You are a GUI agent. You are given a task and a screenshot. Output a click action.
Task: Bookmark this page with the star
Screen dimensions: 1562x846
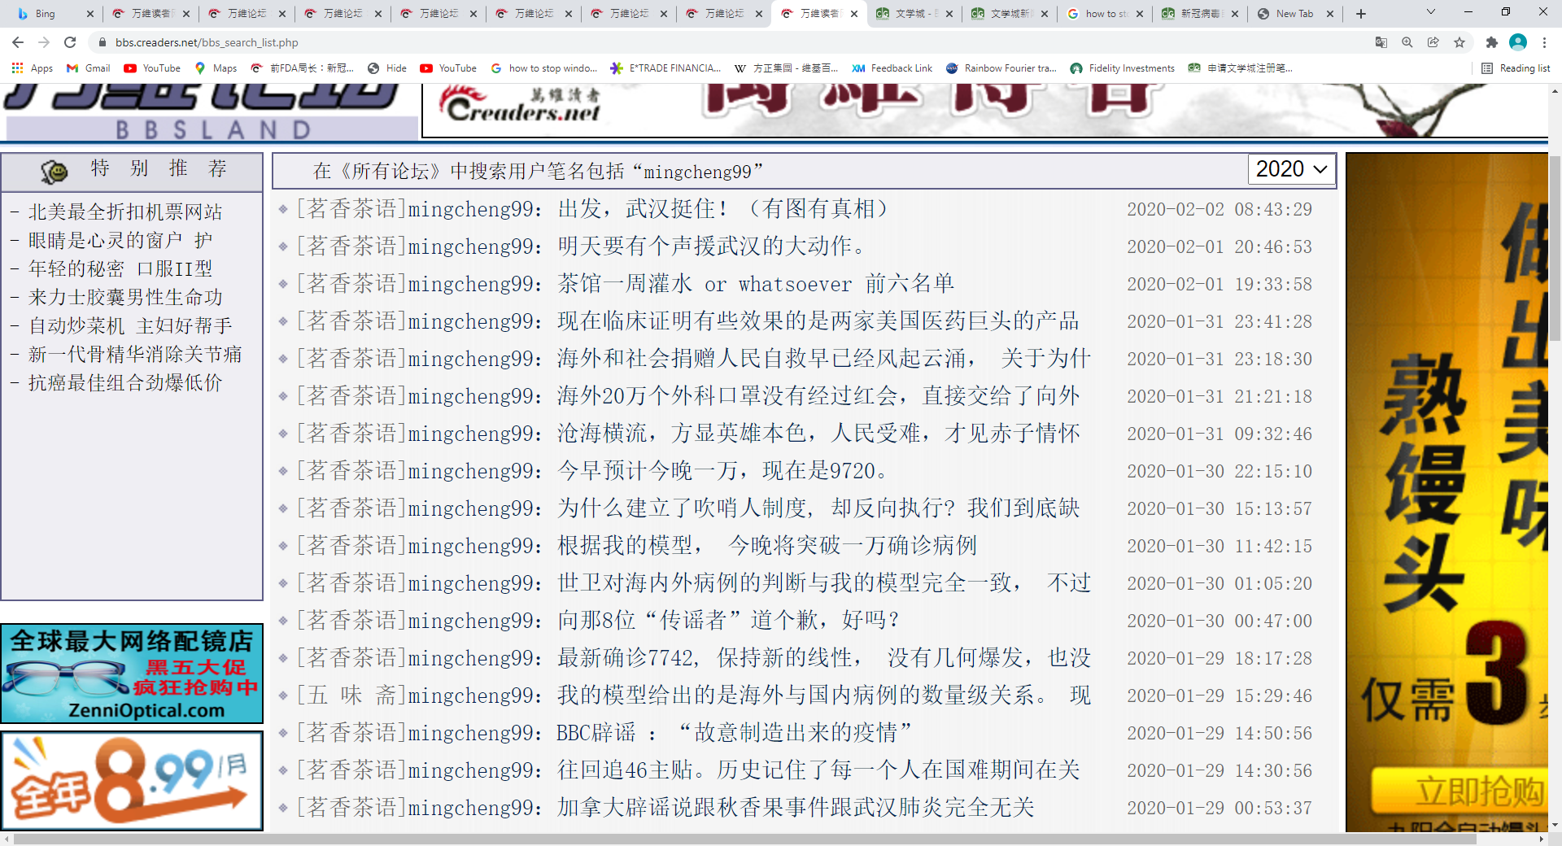(1459, 42)
